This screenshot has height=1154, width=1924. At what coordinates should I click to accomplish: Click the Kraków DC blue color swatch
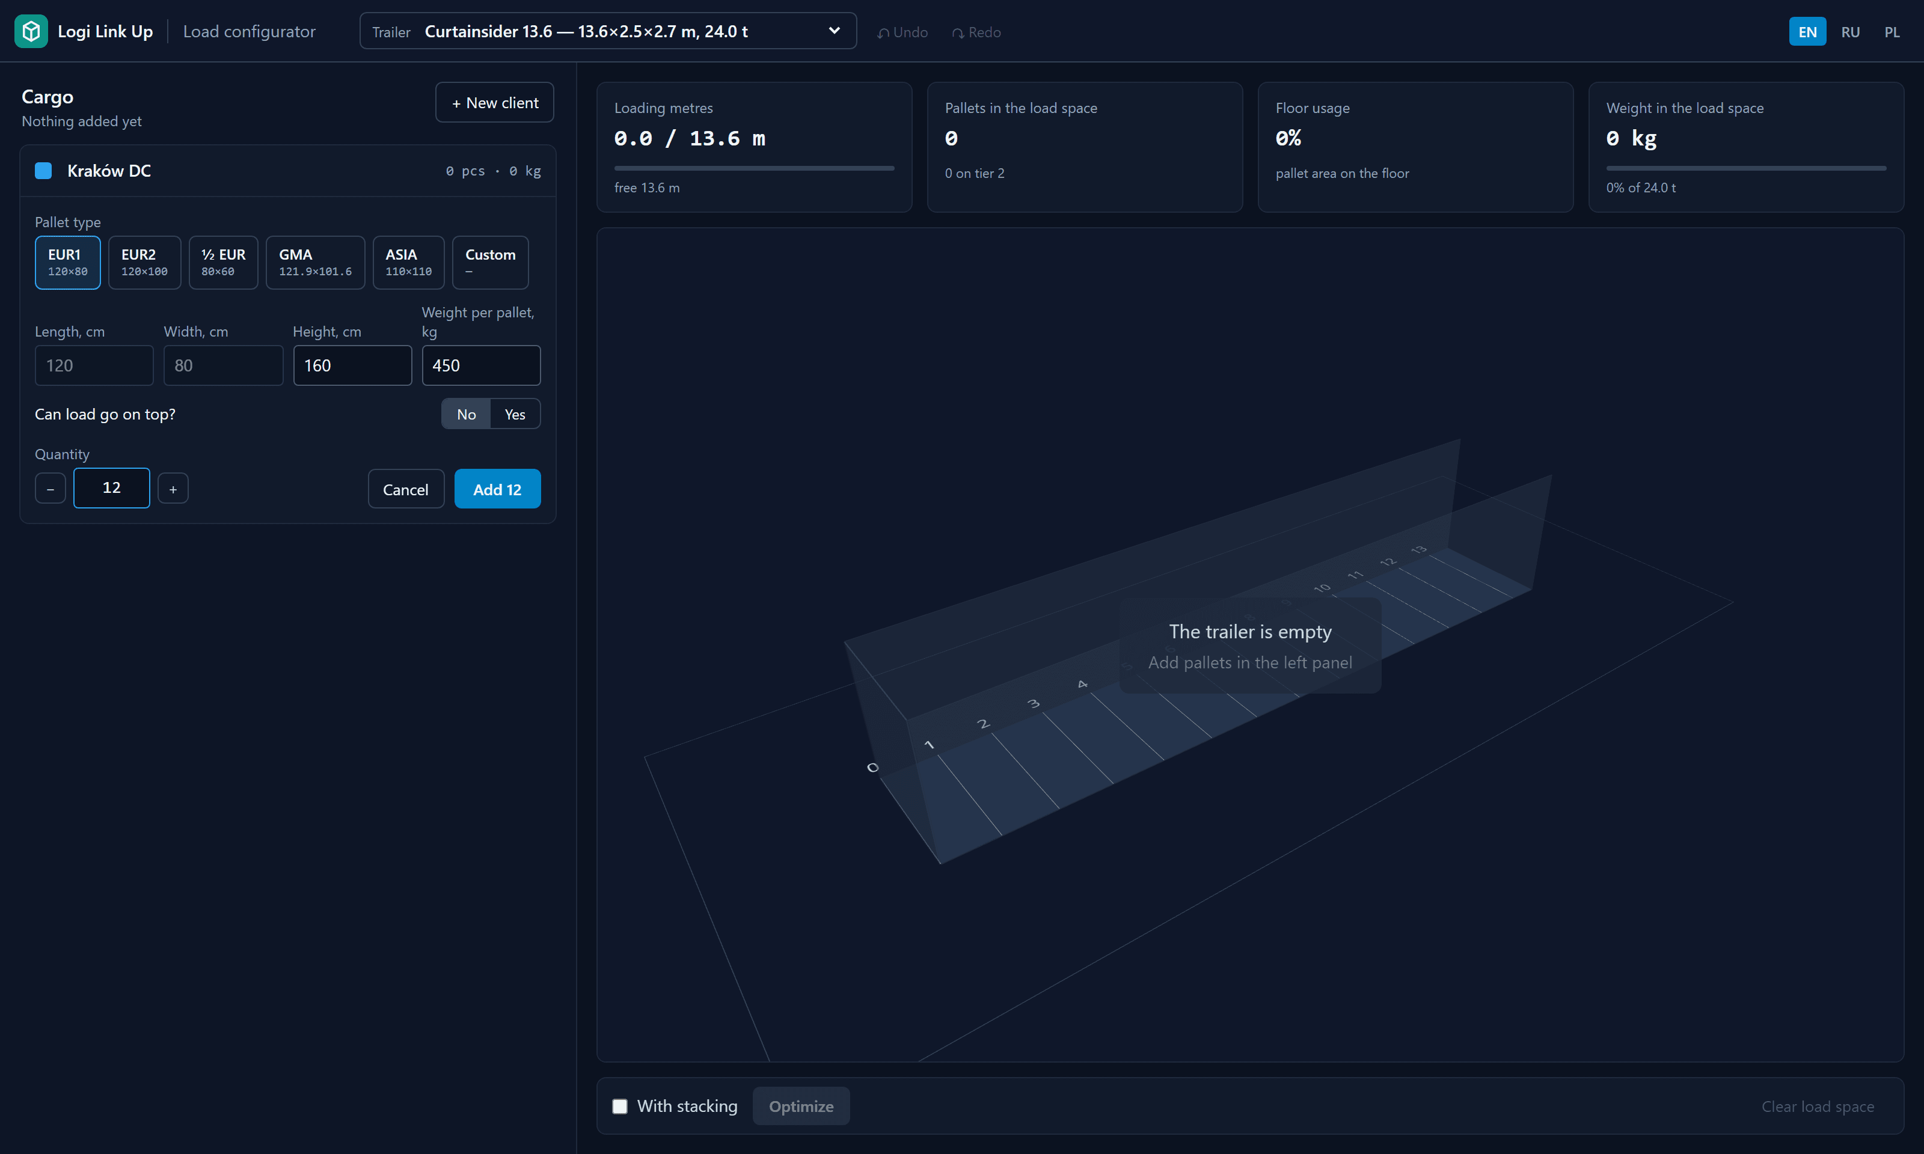[x=43, y=170]
